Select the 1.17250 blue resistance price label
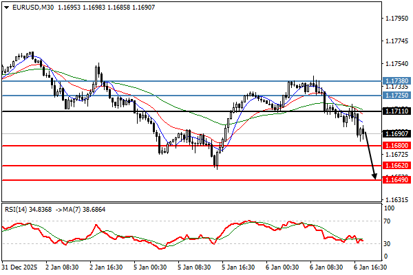The width and height of the screenshot is (413, 275). 395,96
